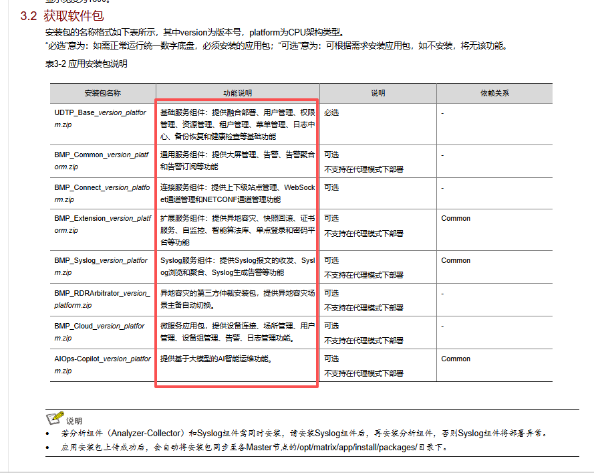Click the 基础服务组件 description for UDTP_Base
The height and width of the screenshot is (473, 594).
(237, 124)
